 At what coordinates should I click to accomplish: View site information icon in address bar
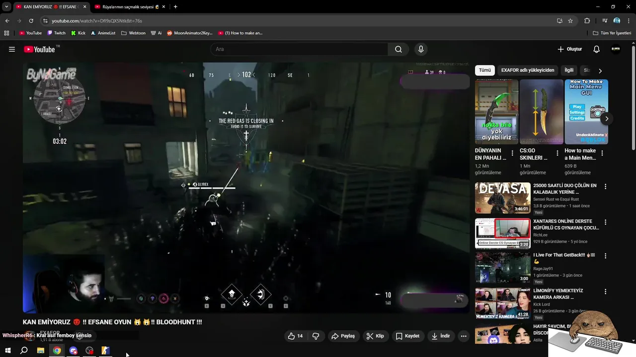pyautogui.click(x=45, y=21)
